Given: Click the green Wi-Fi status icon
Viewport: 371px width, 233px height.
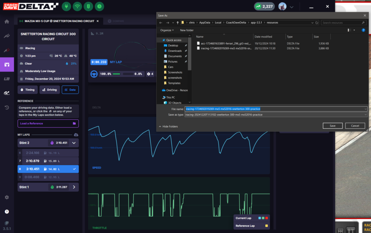Looking at the screenshot, I should point(78,7).
